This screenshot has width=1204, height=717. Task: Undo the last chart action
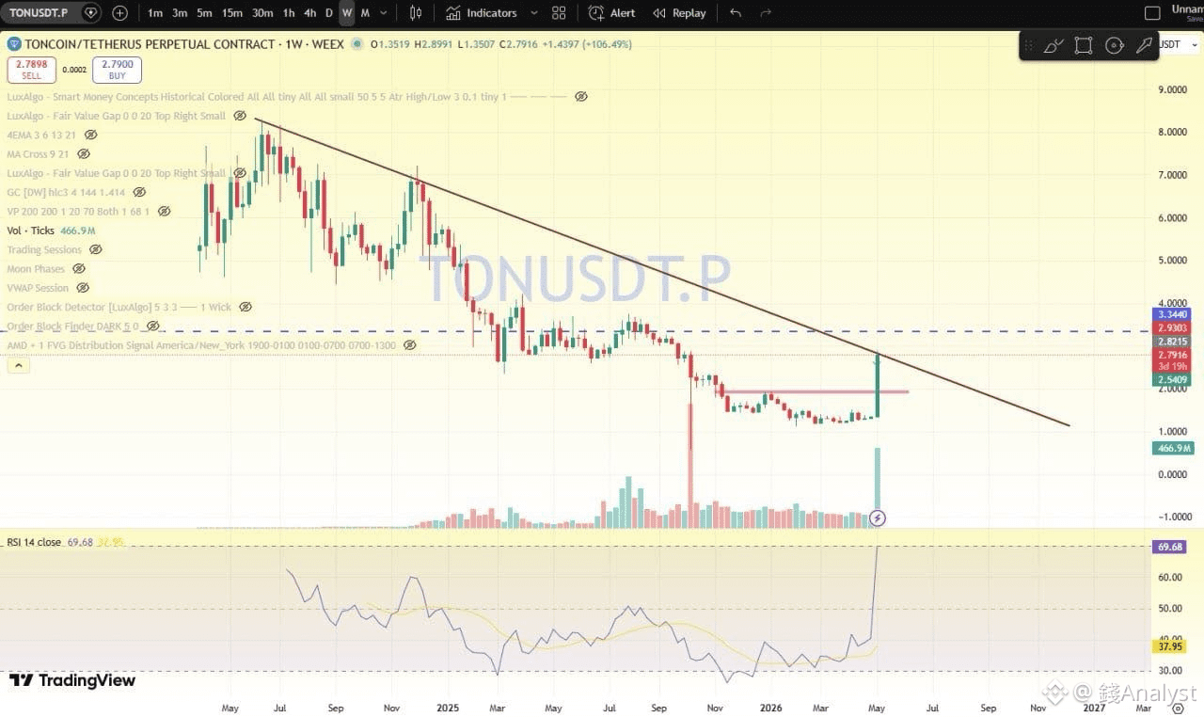click(x=736, y=13)
